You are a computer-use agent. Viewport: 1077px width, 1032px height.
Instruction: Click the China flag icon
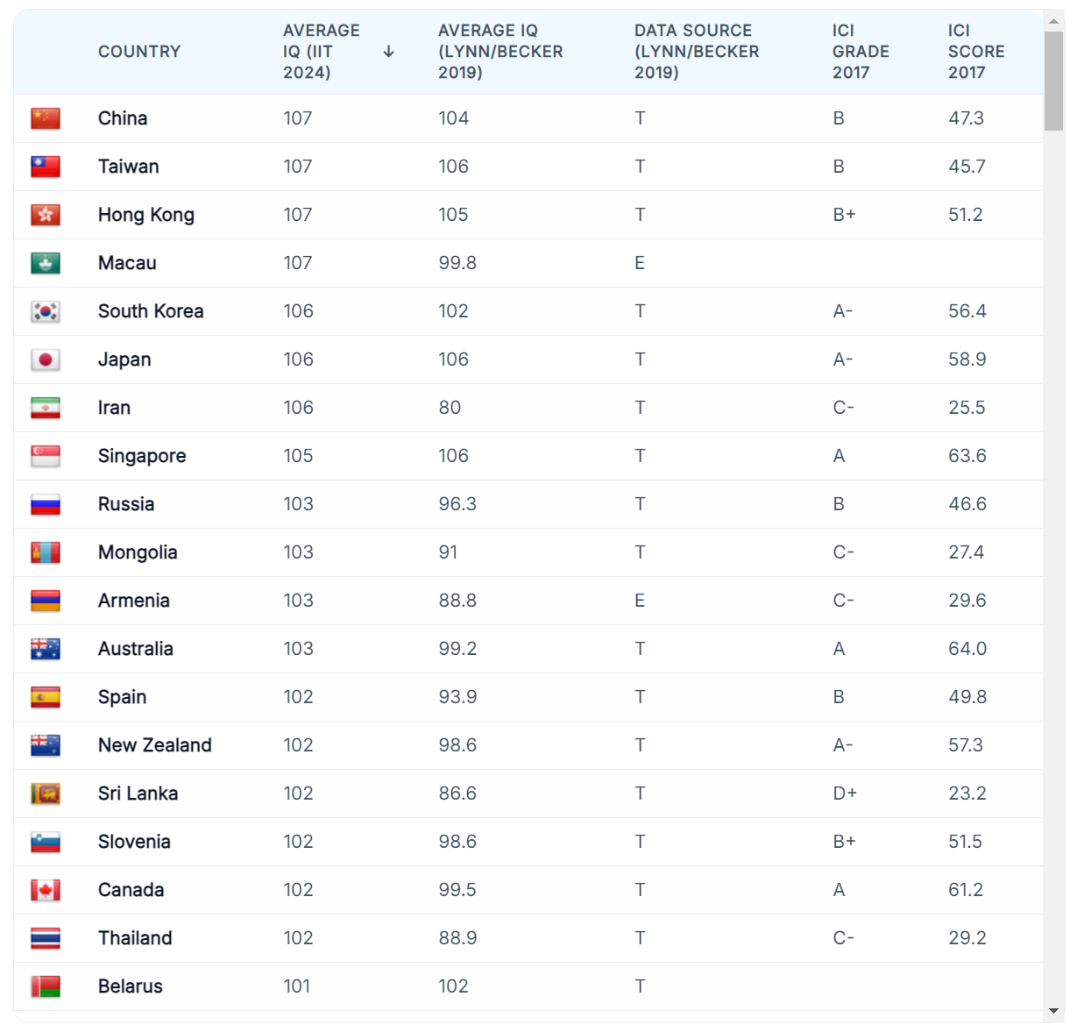pos(46,118)
